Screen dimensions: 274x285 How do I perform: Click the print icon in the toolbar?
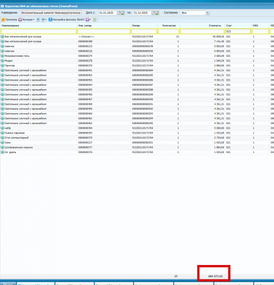[x=43, y=19]
